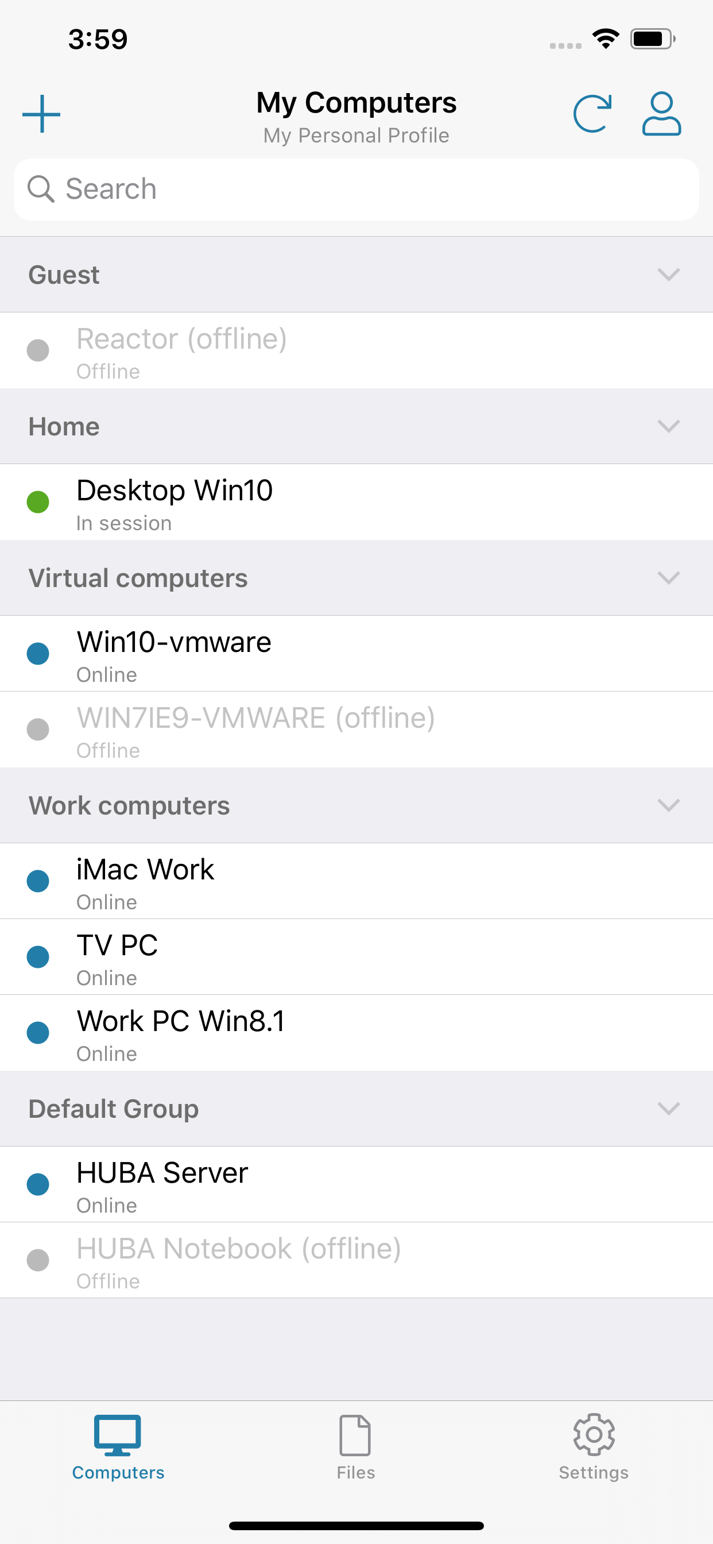Viewport: 713px width, 1544px height.
Task: Open the Files tab
Action: point(356,1447)
